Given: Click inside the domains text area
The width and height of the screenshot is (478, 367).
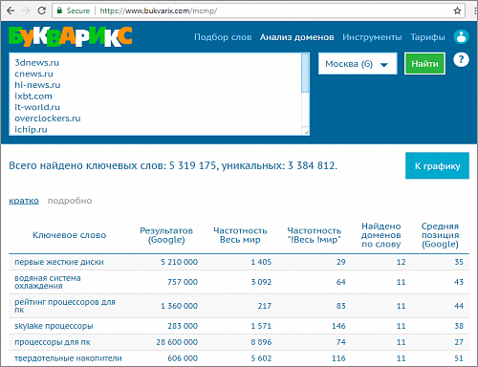Looking at the screenshot, I should pyautogui.click(x=155, y=95).
